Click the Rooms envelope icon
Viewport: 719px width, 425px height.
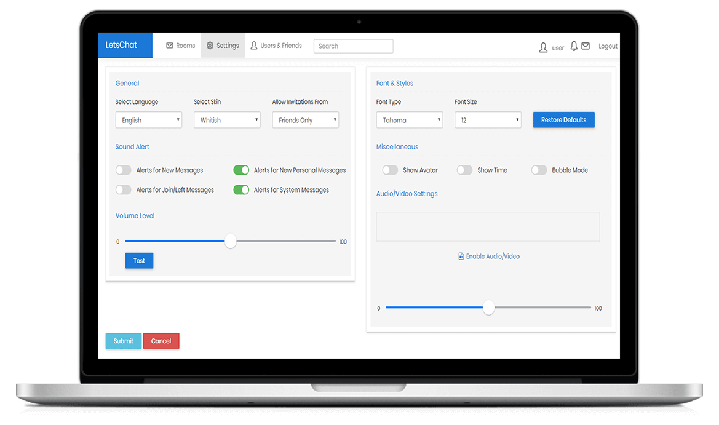coord(170,46)
